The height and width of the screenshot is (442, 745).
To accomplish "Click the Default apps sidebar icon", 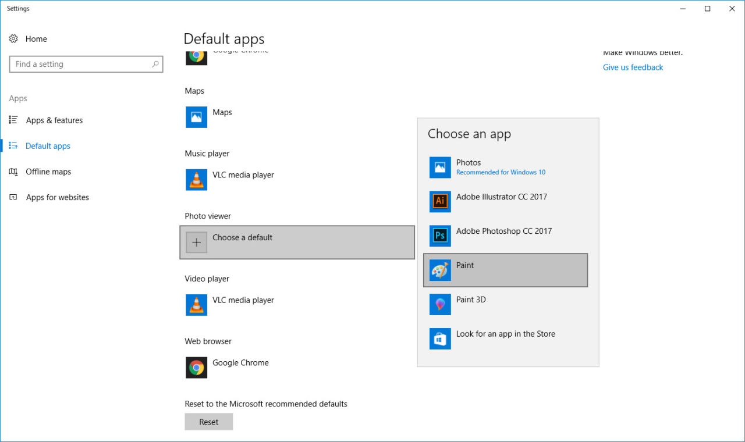I will pos(13,146).
